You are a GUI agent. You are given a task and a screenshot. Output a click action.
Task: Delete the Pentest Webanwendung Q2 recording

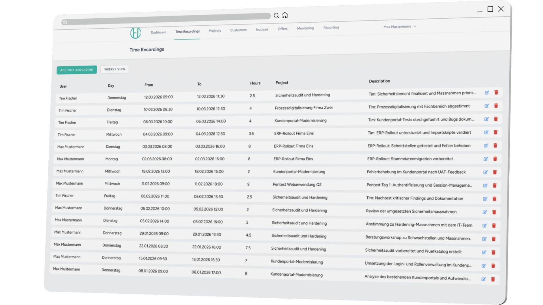point(495,186)
